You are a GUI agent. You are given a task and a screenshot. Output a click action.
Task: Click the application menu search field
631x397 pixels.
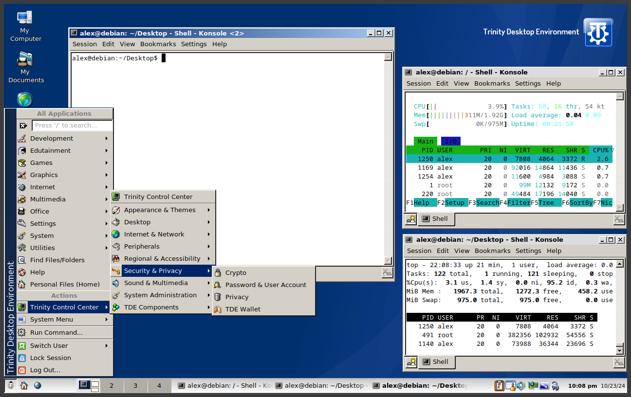(x=73, y=126)
